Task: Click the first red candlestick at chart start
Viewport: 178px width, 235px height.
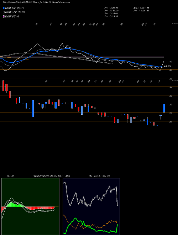Action: pyautogui.click(x=3, y=86)
